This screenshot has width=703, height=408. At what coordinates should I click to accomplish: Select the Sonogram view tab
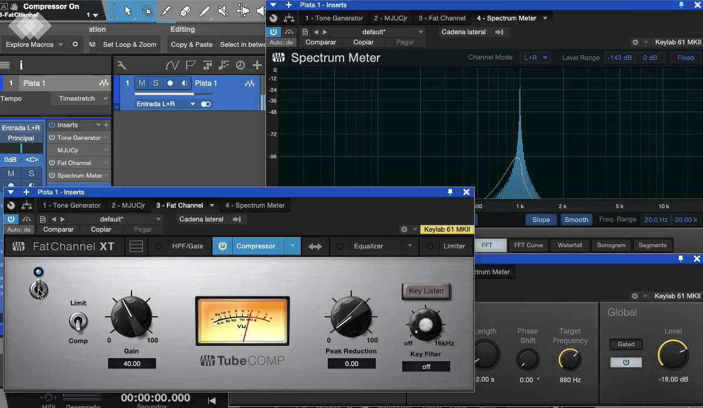click(611, 245)
